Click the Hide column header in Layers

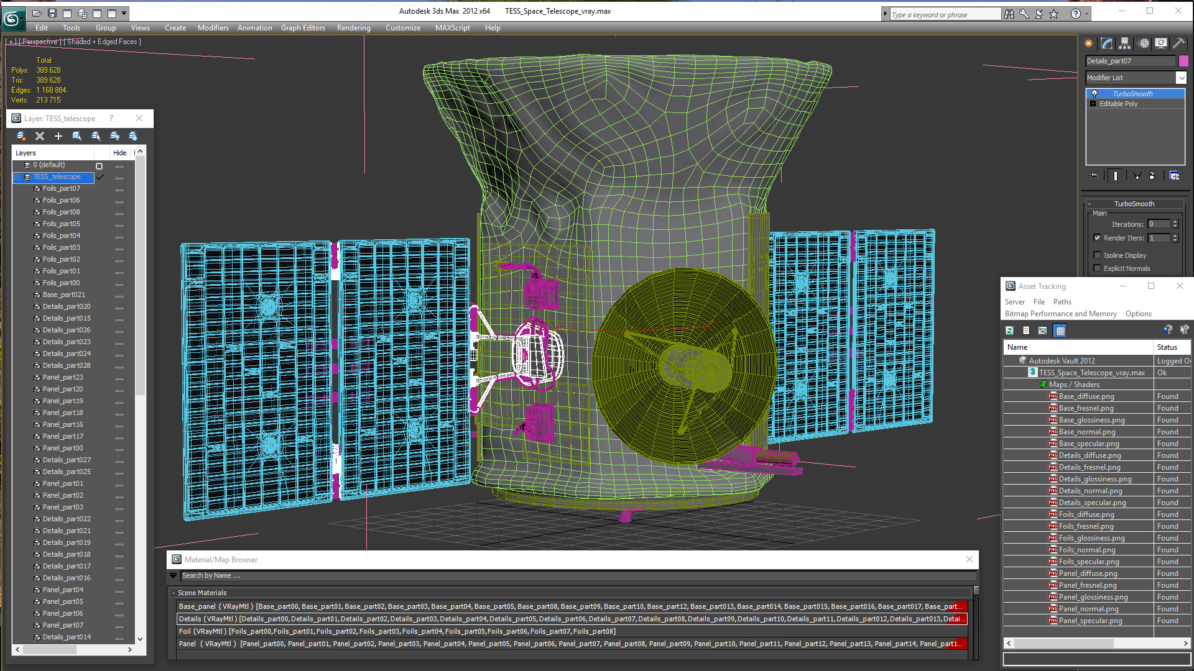coord(119,153)
